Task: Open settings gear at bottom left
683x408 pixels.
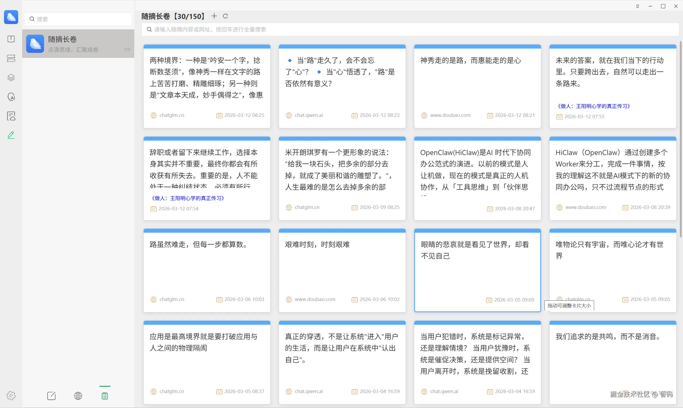Action: 11,396
